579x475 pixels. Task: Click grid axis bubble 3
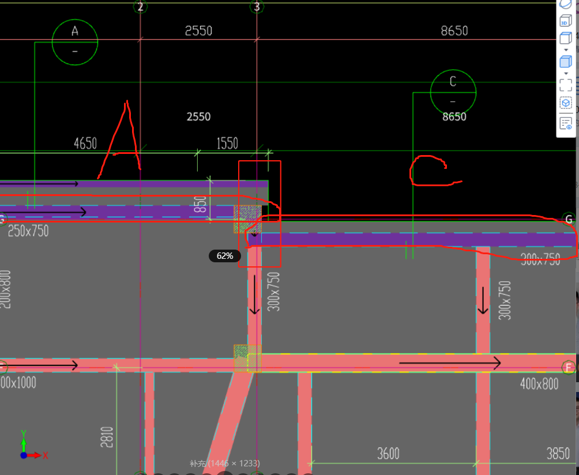point(257,6)
